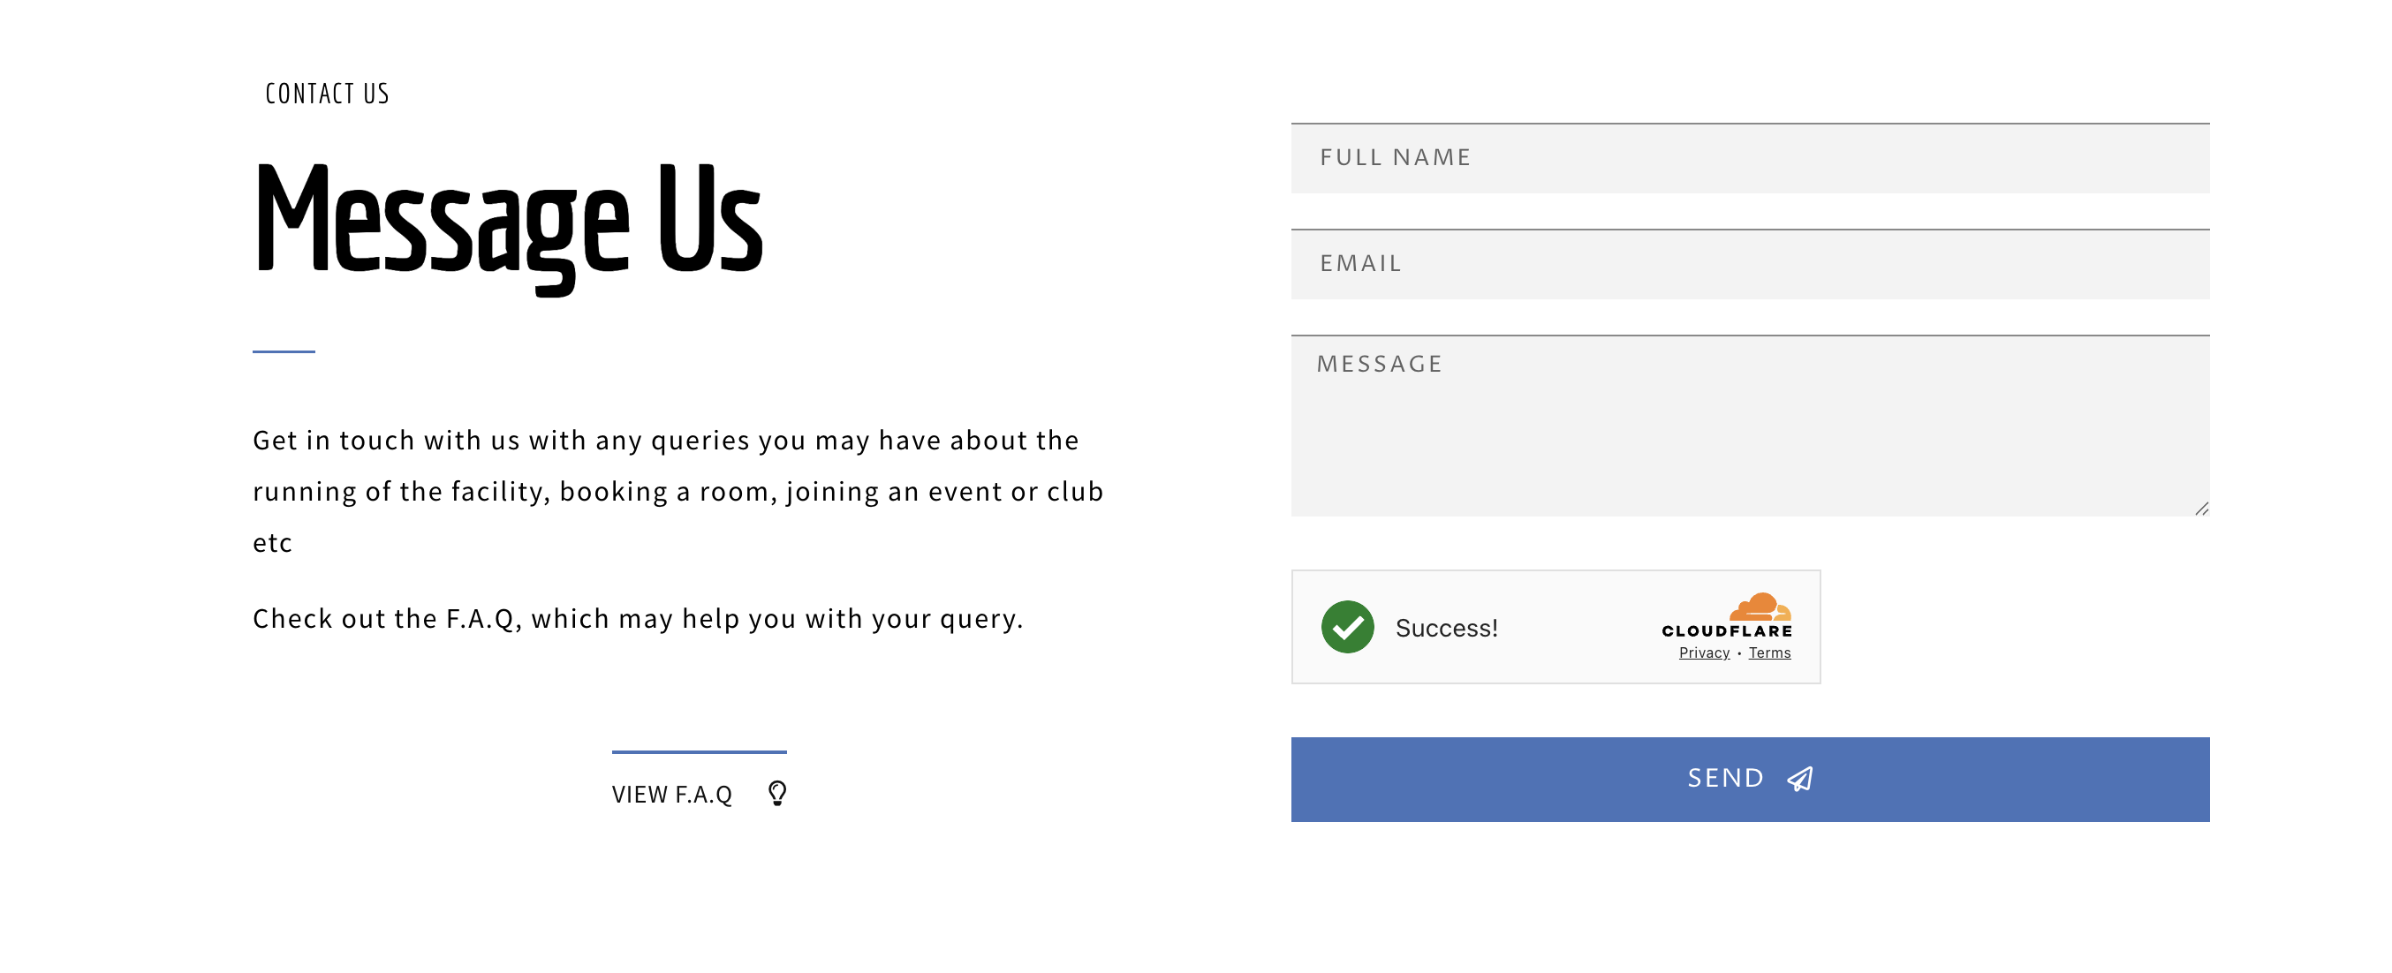
Task: Open the VIEW F.A.Q link
Action: click(x=672, y=794)
